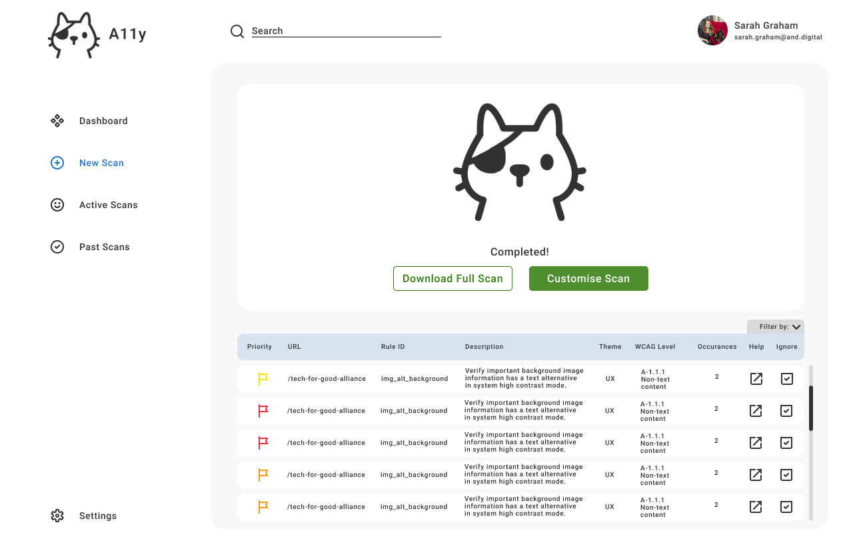Click the Past Scans checkmark circle icon
The width and height of the screenshot is (853, 555).
[x=57, y=247]
